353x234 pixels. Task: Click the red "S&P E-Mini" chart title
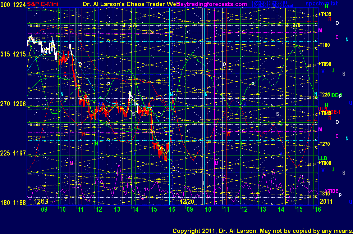pos(42,4)
